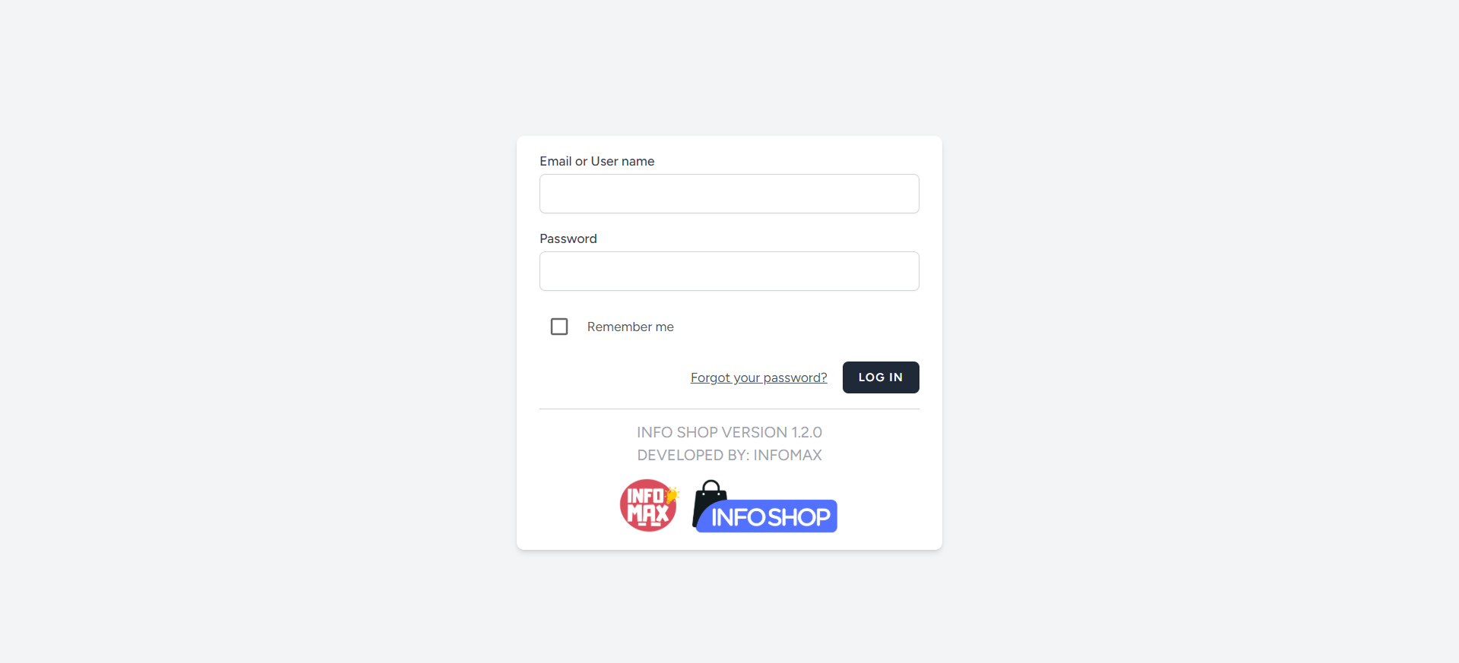1459x663 pixels.
Task: Click the Email or User name input field
Action: coord(729,194)
